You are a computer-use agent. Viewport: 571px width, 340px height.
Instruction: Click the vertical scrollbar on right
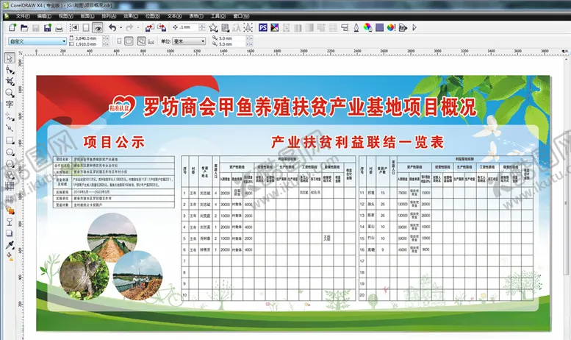pyautogui.click(x=566, y=202)
